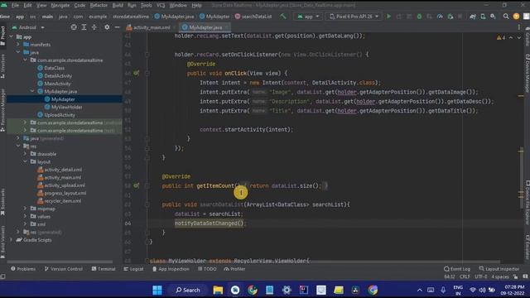
Task: Open the Android project view dropdown
Action: 28,27
